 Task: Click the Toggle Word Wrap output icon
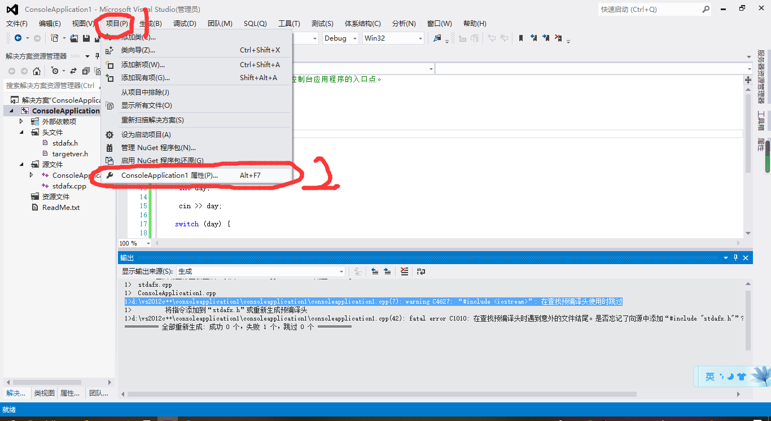pos(421,271)
